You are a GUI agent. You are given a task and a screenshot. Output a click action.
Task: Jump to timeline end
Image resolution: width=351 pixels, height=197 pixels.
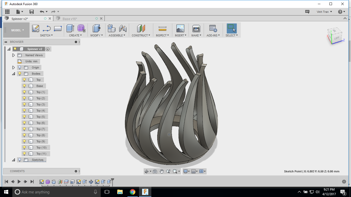(x=32, y=182)
